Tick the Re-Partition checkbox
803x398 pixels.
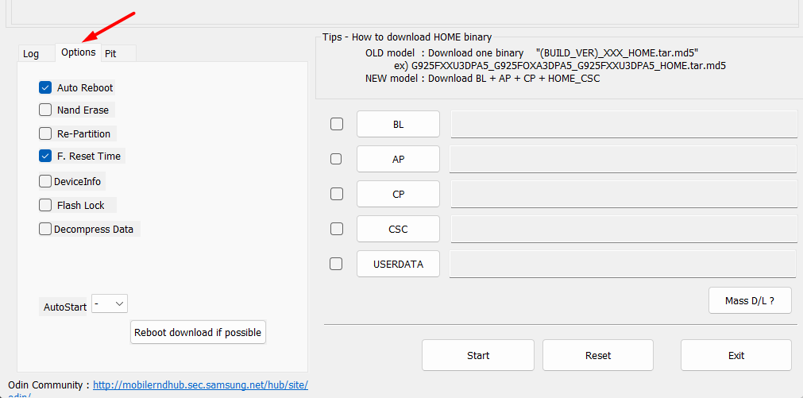(x=45, y=133)
